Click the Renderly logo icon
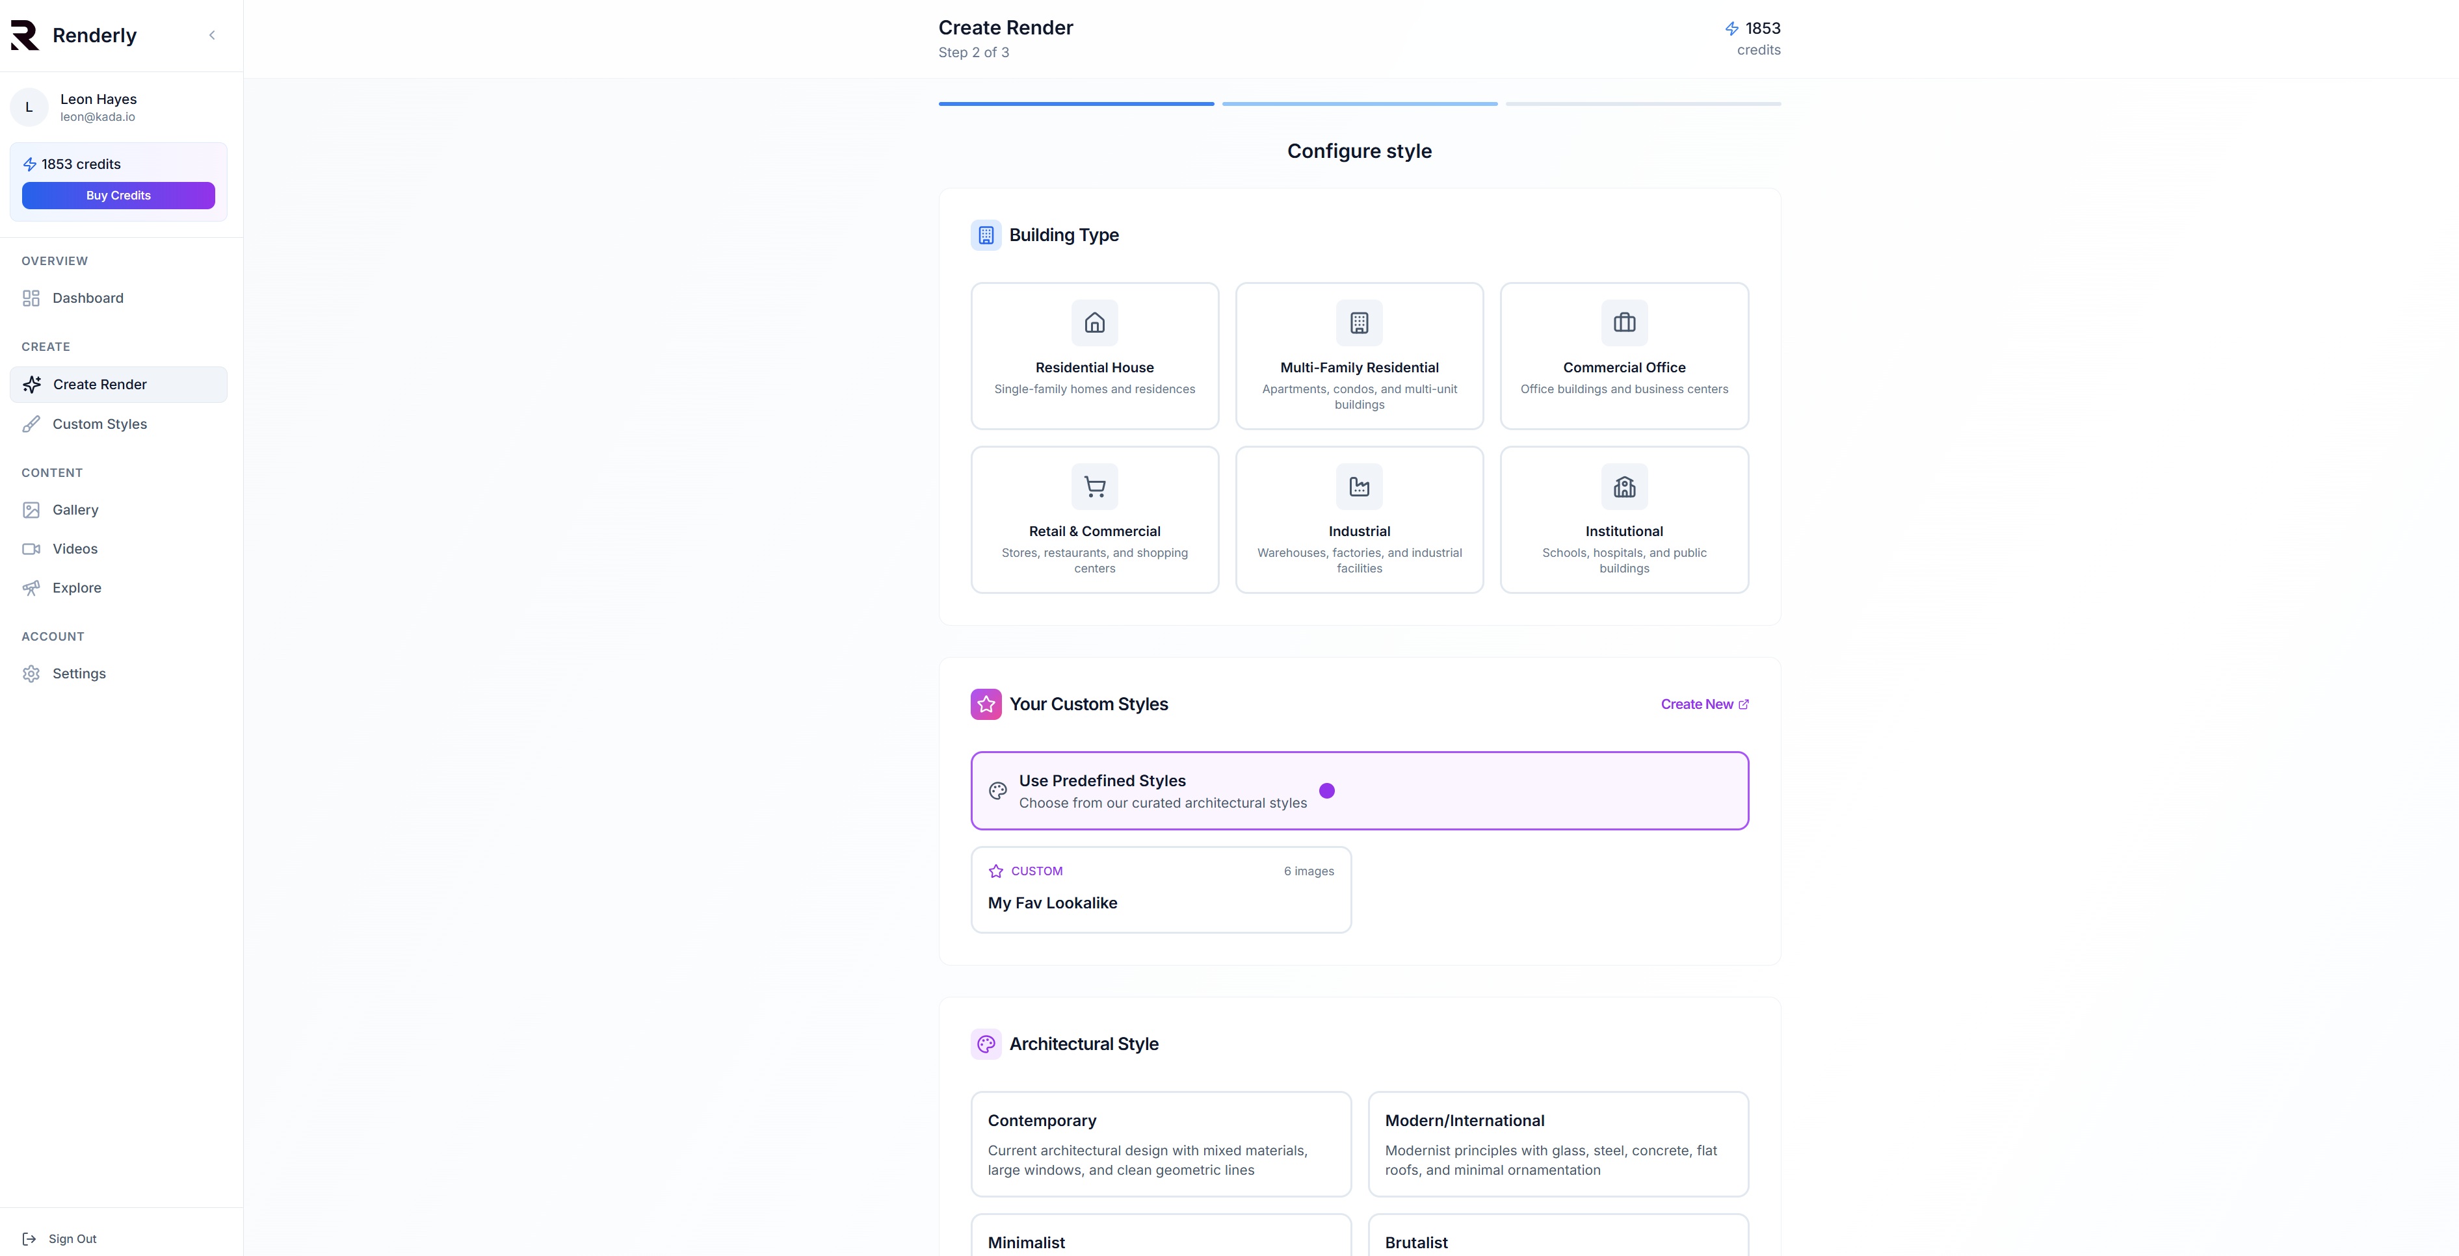2459x1256 pixels. pyautogui.click(x=25, y=35)
